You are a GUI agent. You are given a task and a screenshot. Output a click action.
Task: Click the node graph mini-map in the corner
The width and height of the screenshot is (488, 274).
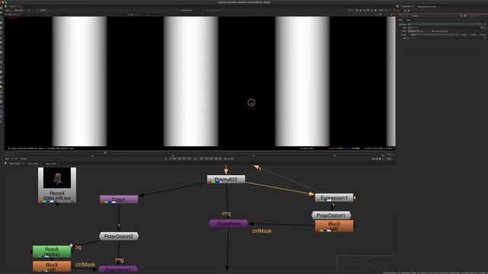pyautogui.click(x=366, y=264)
